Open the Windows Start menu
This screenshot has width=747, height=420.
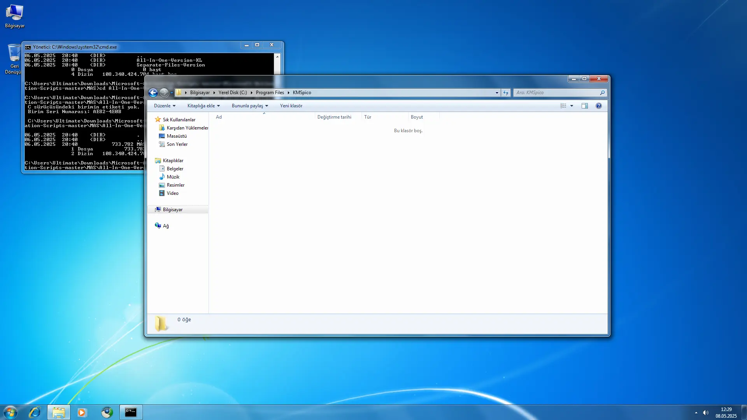pyautogui.click(x=10, y=412)
